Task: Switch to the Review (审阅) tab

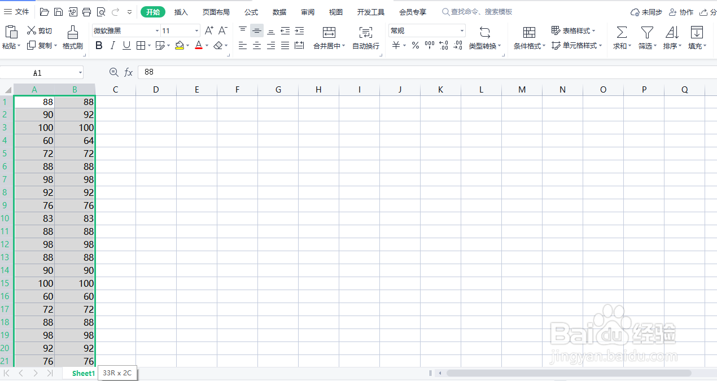Action: pyautogui.click(x=308, y=12)
